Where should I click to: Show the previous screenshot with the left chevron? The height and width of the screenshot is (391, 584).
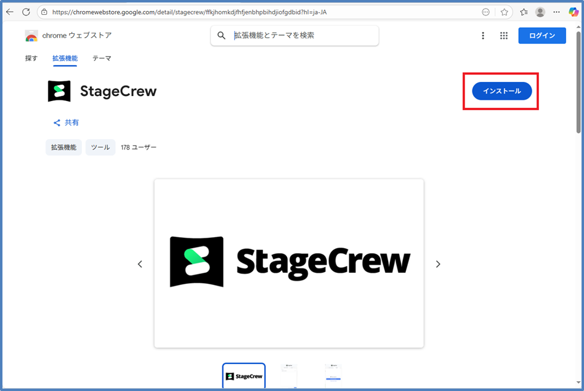140,264
